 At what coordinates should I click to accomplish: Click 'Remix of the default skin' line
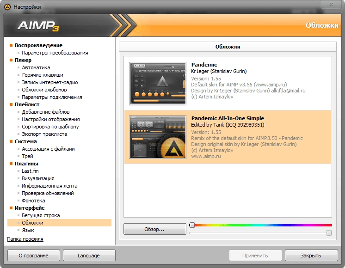tap(247, 138)
